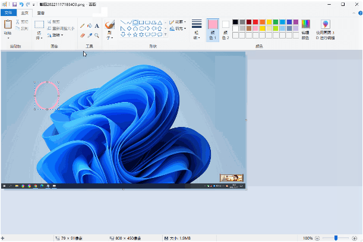
Task: Click the Paste clipboard icon
Action: point(8,24)
